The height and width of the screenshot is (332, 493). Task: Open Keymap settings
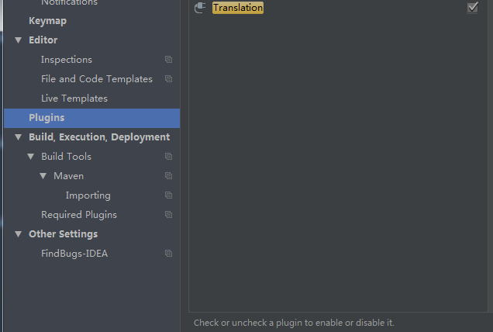(x=47, y=21)
